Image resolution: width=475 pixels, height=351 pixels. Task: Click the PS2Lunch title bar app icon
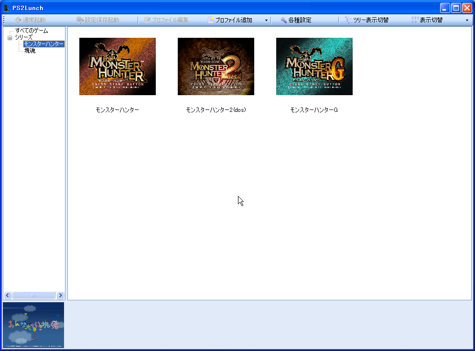coord(7,8)
